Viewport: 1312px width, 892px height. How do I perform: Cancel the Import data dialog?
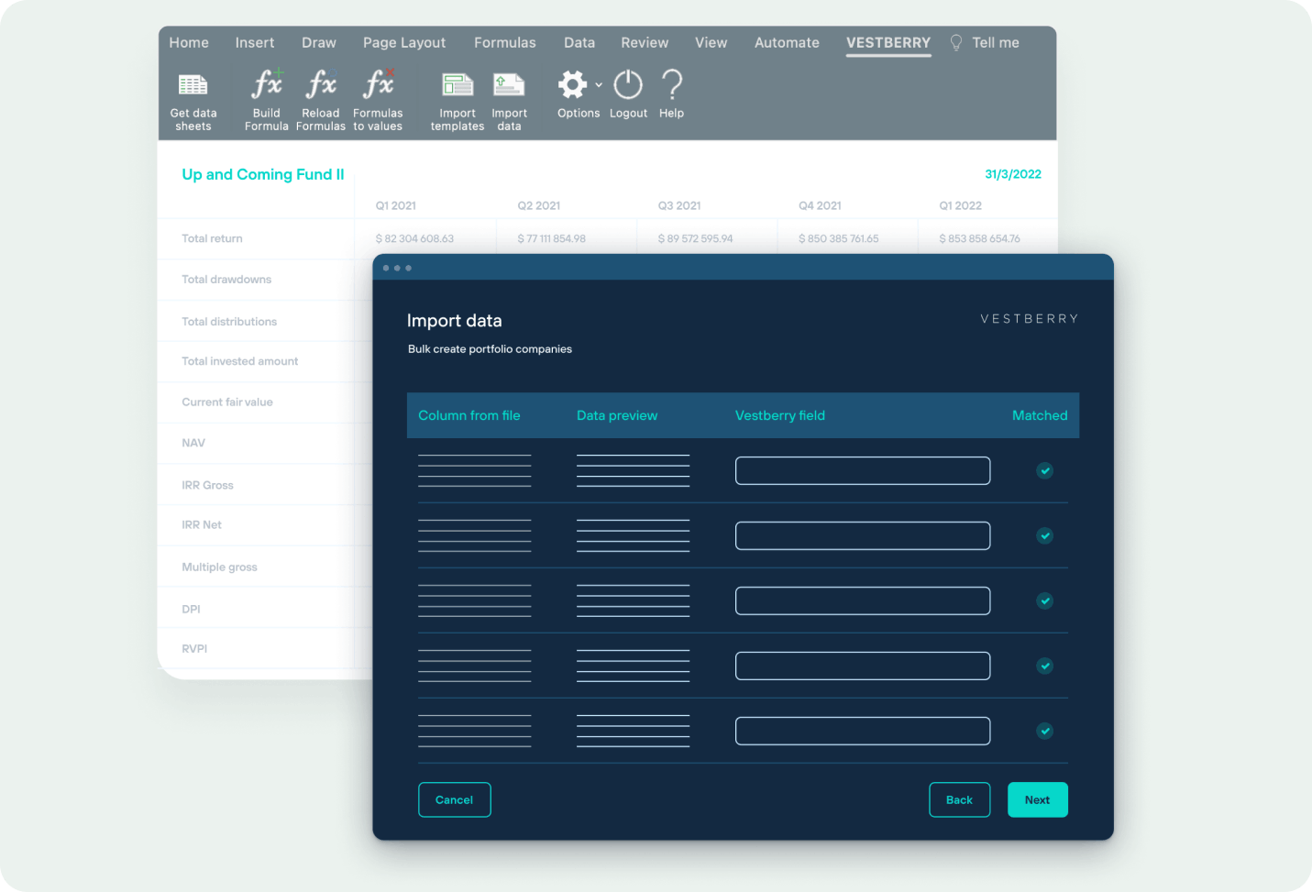coord(455,799)
